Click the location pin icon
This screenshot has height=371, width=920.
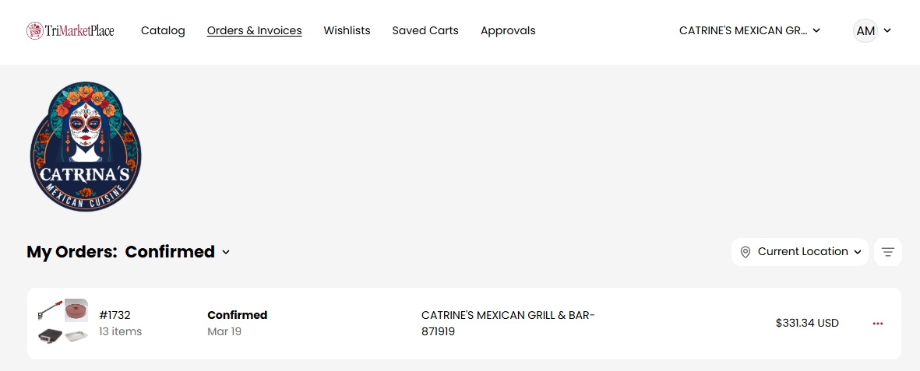(746, 252)
